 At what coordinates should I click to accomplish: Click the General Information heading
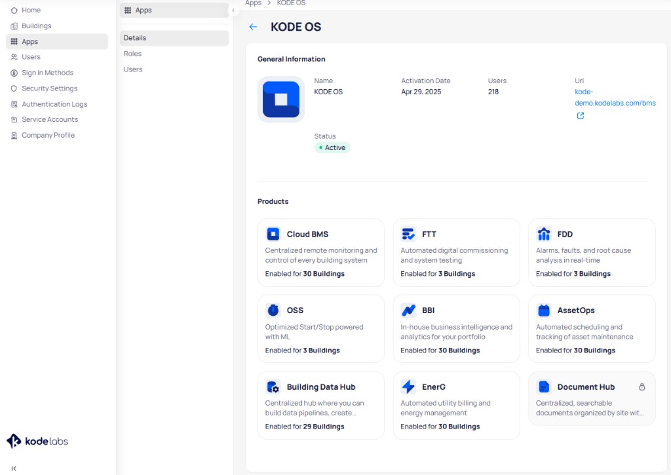click(x=291, y=59)
